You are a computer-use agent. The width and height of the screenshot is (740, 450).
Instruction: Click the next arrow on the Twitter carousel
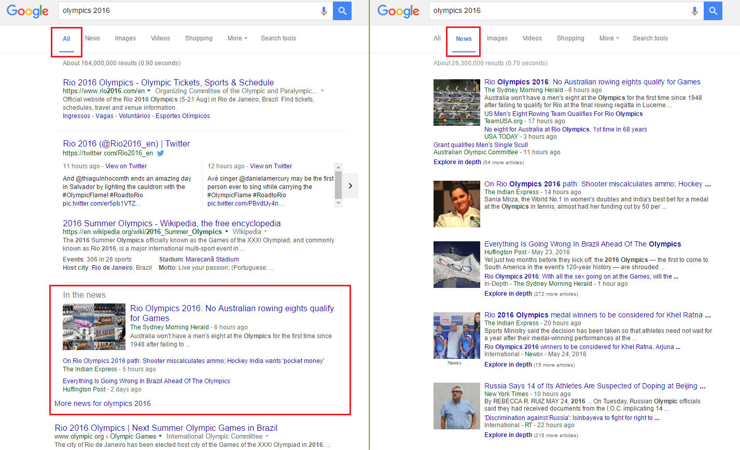pos(350,185)
